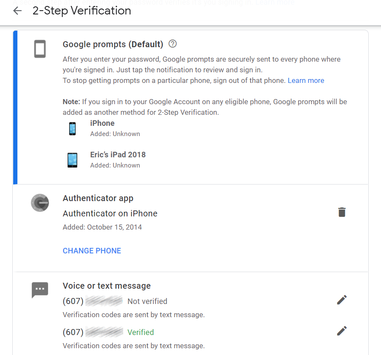Edit the verified phone number
This screenshot has width=381, height=355.
click(x=342, y=331)
